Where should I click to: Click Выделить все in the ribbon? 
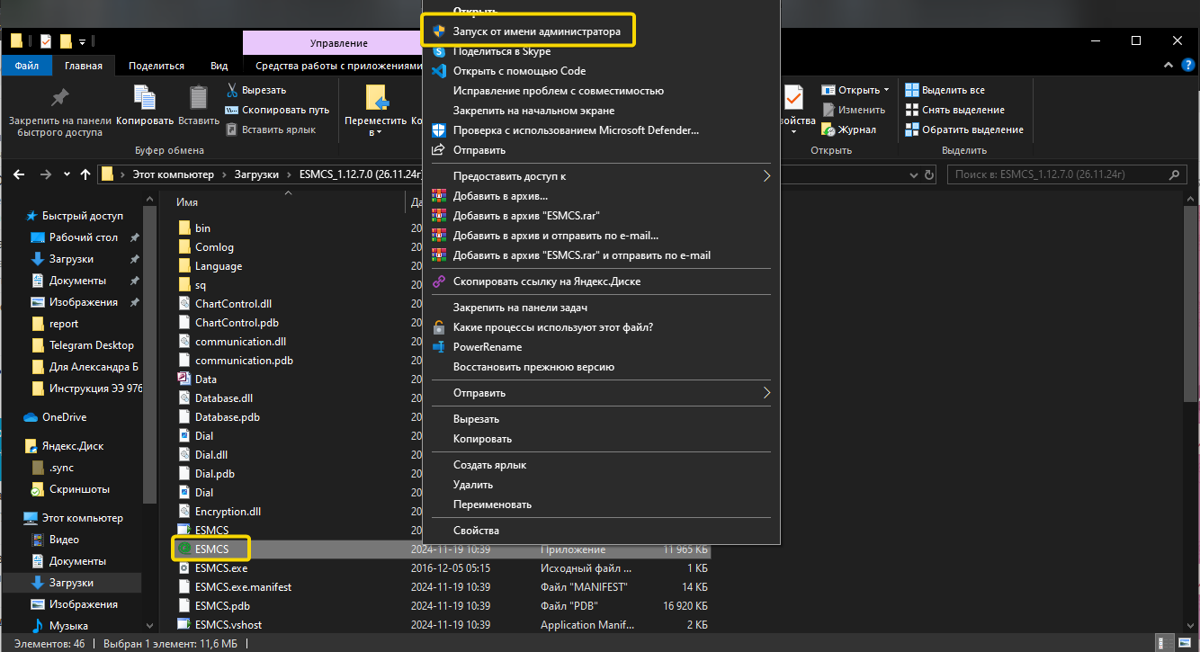pyautogui.click(x=945, y=90)
